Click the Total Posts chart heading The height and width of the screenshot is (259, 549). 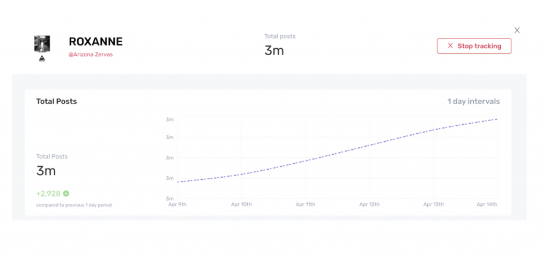tap(56, 101)
